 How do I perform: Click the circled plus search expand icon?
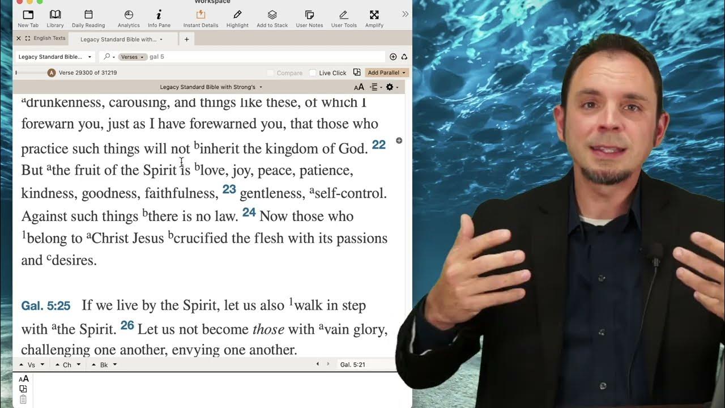393,57
